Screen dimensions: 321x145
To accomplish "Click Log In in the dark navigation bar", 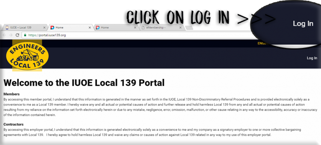I will pos(312,58).
